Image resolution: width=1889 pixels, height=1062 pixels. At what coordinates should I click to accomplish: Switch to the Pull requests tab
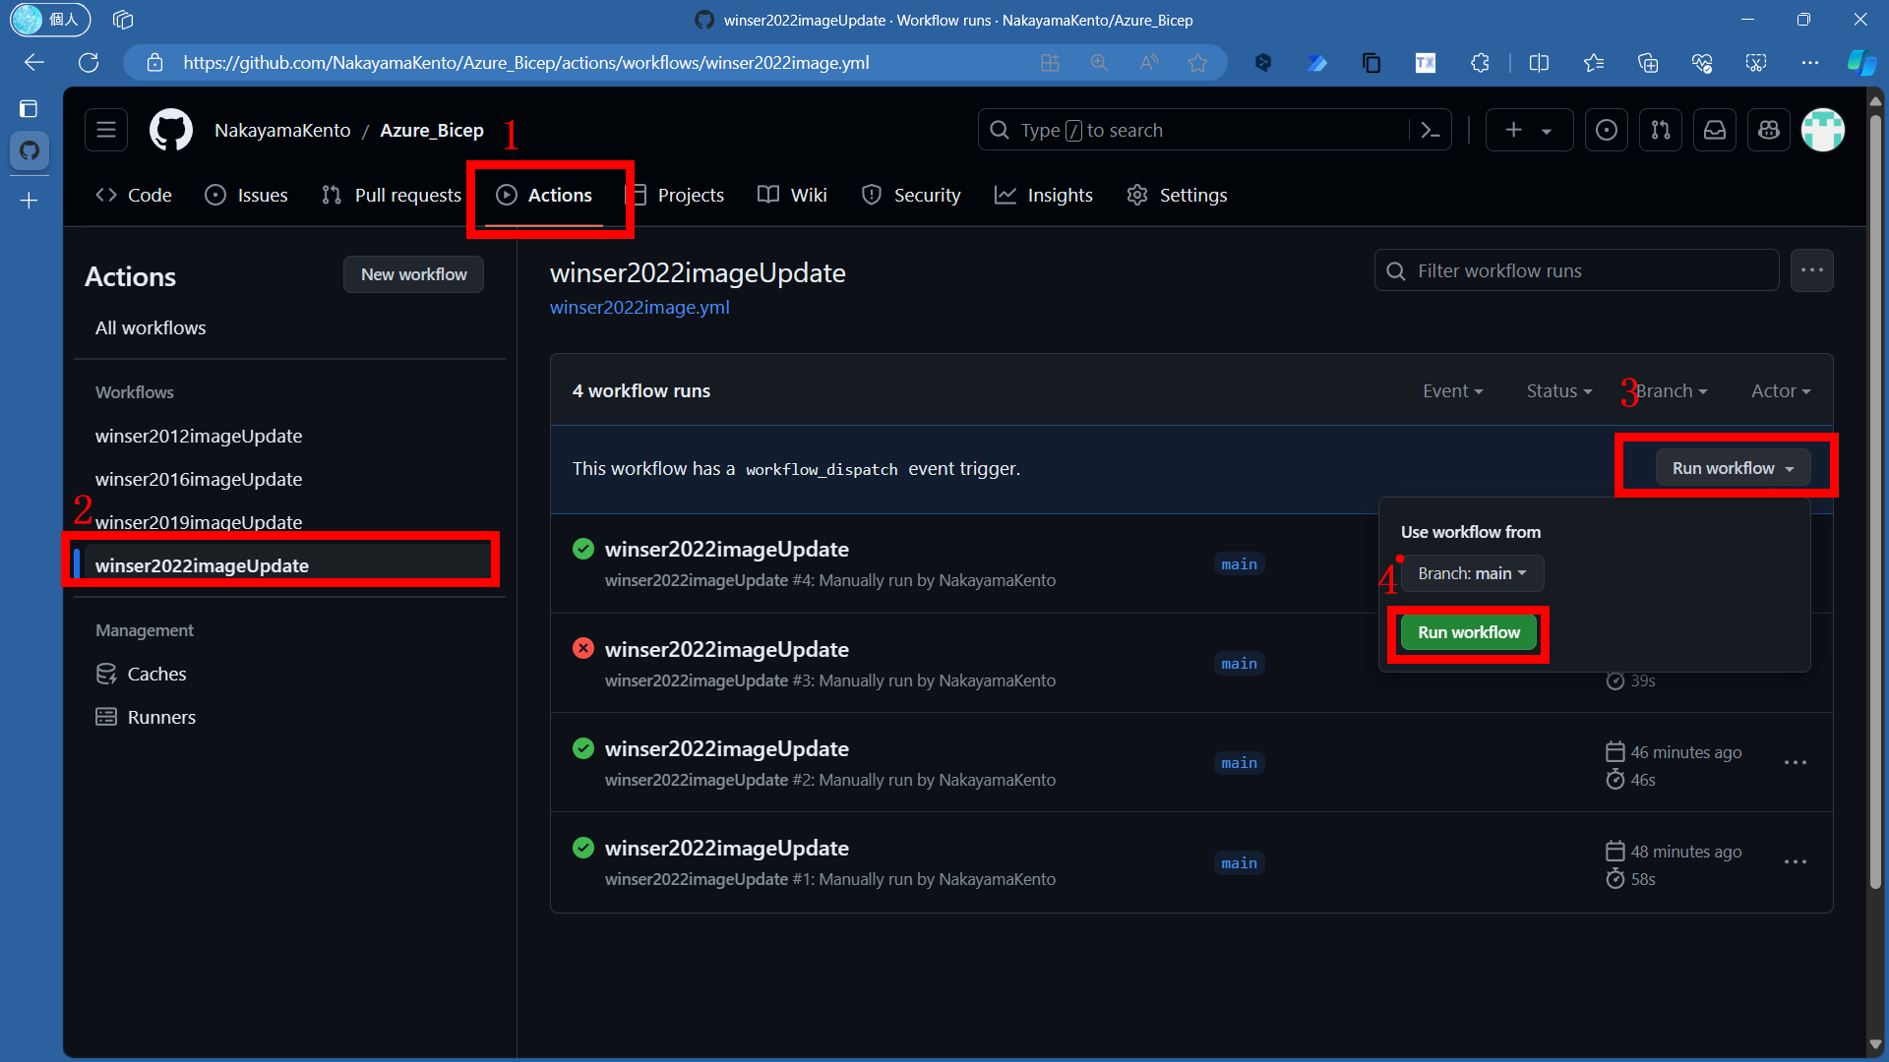click(391, 195)
